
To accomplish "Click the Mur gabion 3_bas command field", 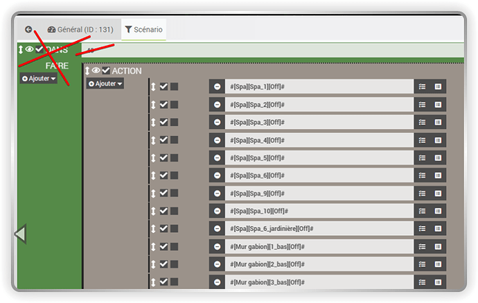I will pos(319,282).
